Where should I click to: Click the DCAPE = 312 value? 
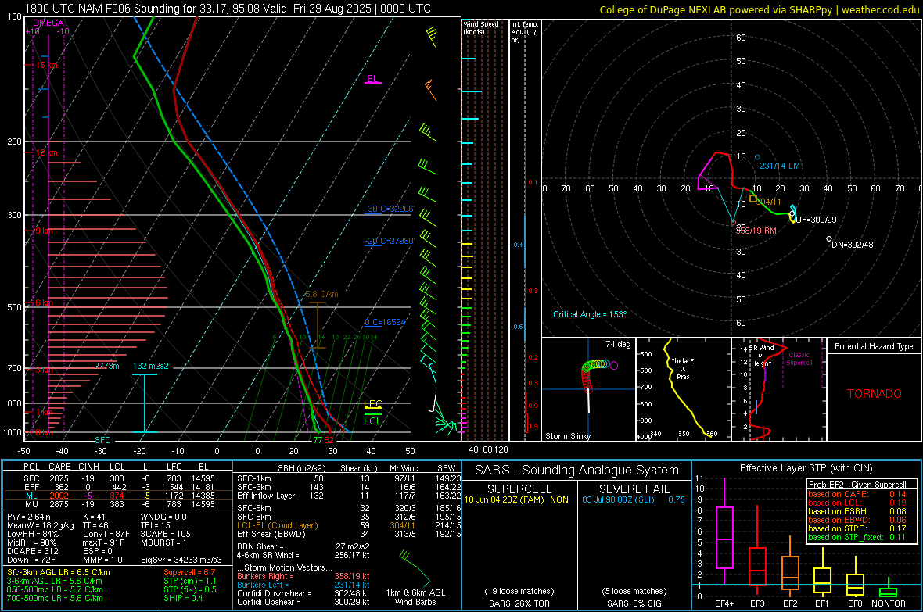pyautogui.click(x=33, y=551)
